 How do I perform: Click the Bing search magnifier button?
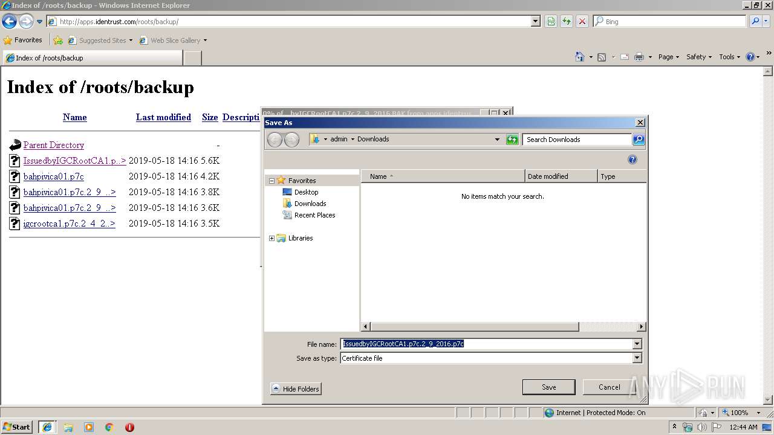(x=755, y=21)
